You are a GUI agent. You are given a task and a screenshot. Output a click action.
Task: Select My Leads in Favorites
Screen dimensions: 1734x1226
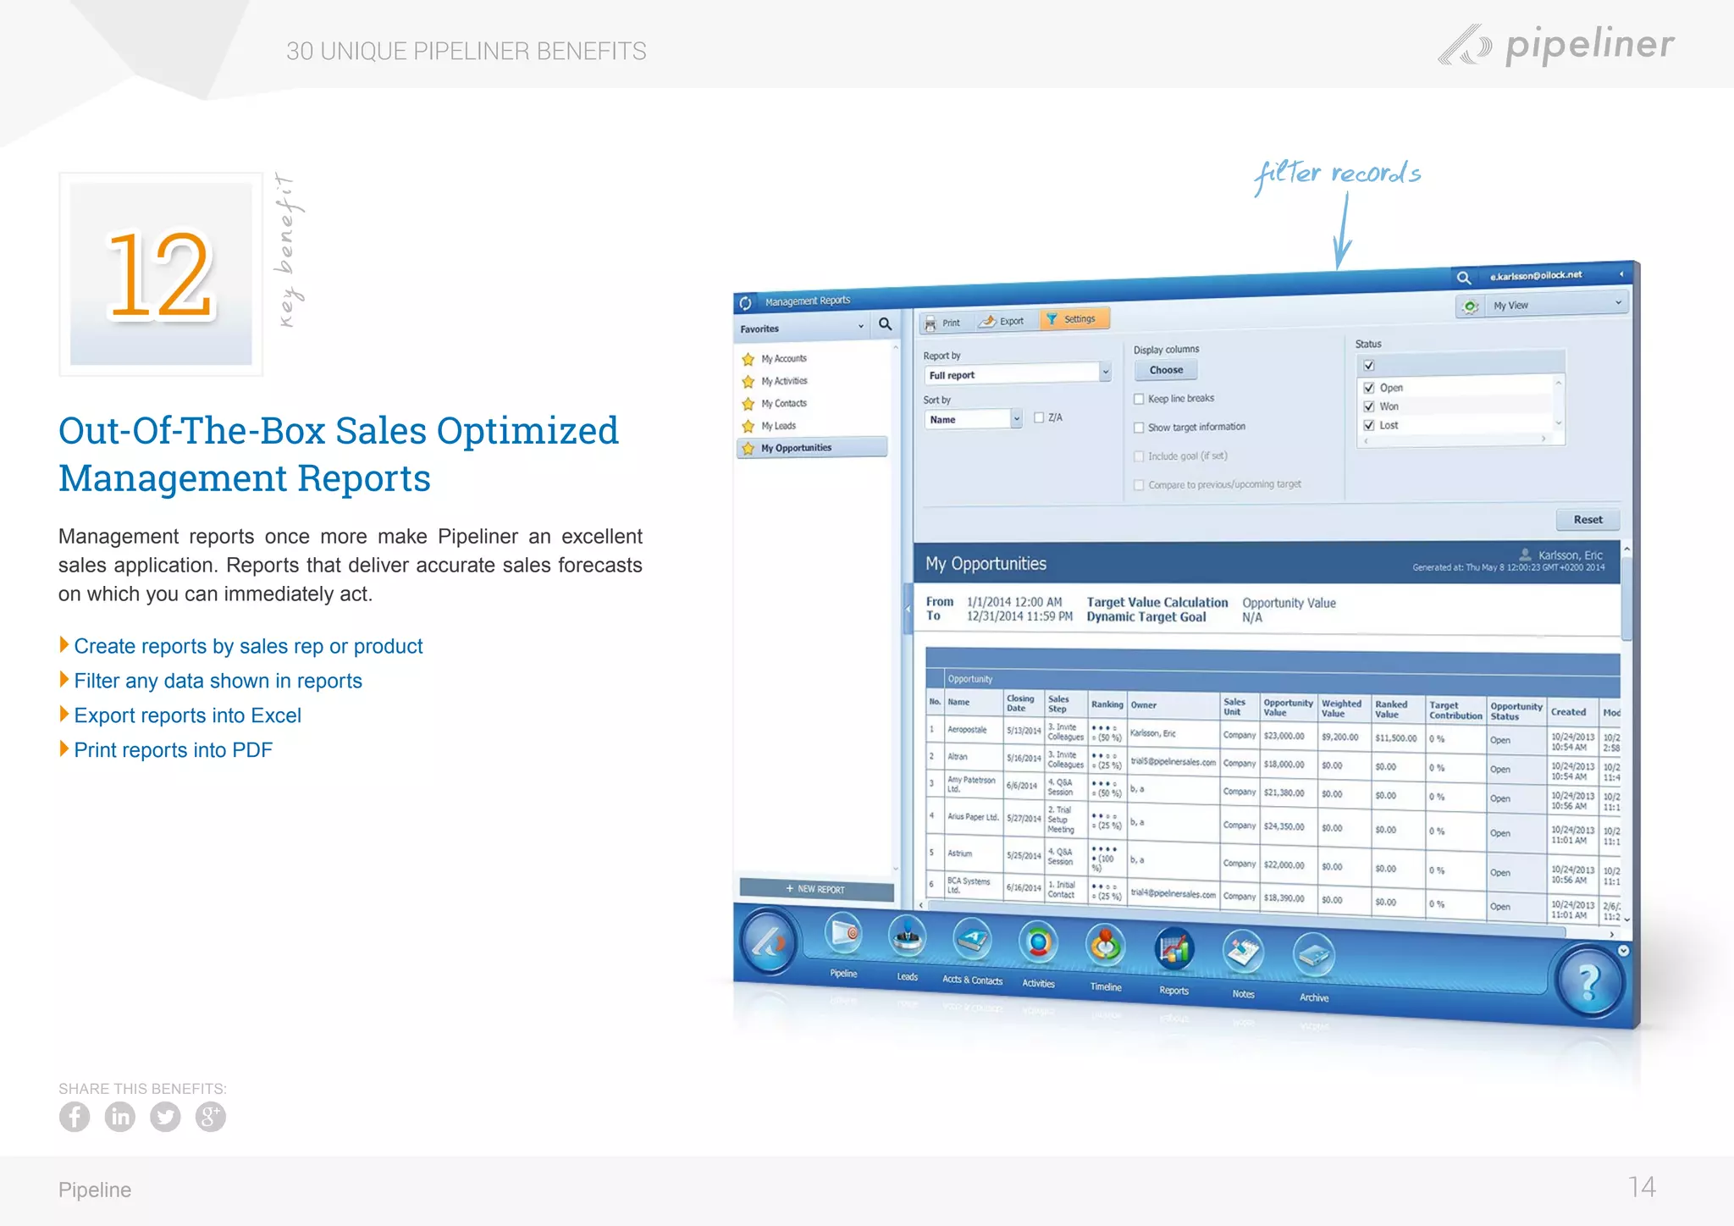(778, 426)
